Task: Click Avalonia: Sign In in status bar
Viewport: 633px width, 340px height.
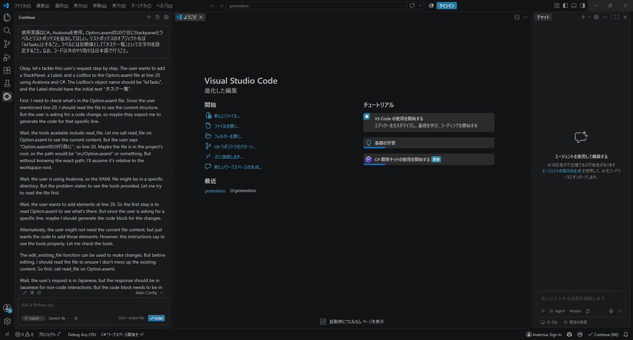Action: point(544,334)
